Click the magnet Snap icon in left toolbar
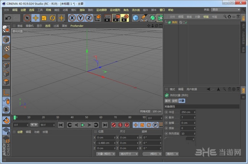This screenshot has height=164, width=248. 6,120
